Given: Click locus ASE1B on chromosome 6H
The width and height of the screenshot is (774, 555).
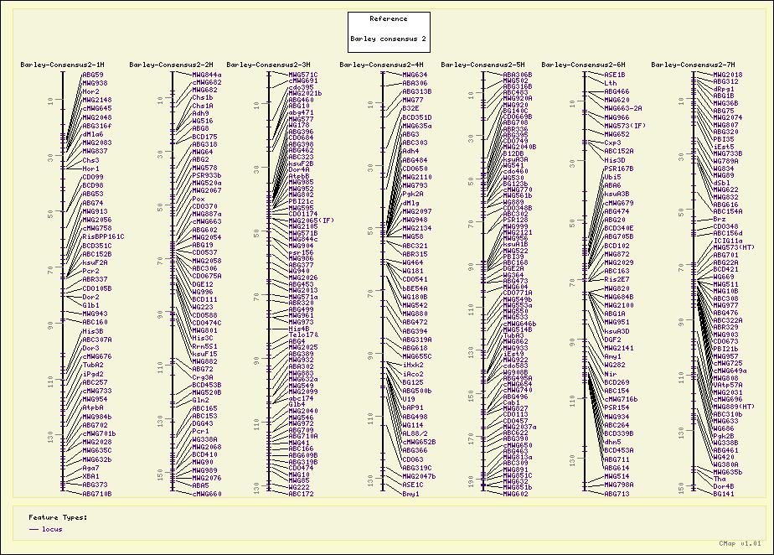Looking at the screenshot, I should 615,75.
